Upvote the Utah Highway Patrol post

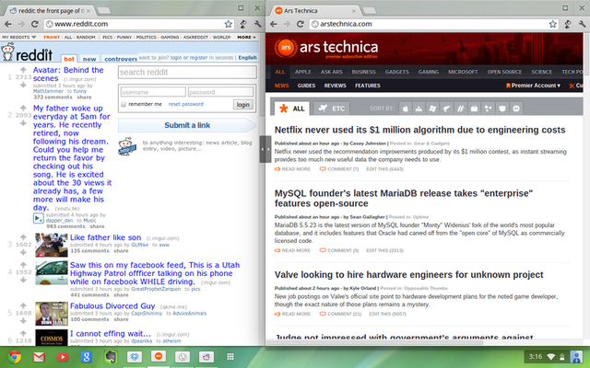coord(23,264)
